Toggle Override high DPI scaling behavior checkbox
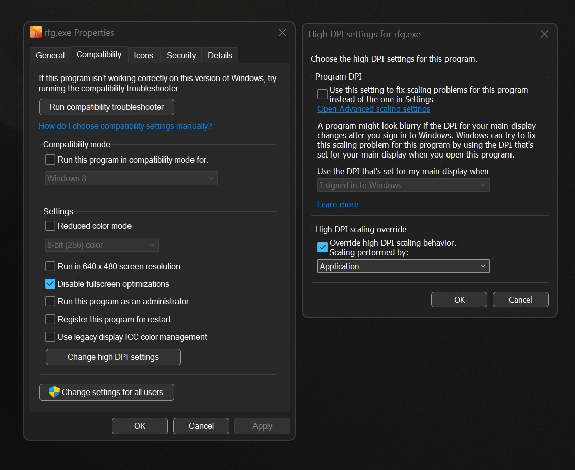 (x=323, y=247)
